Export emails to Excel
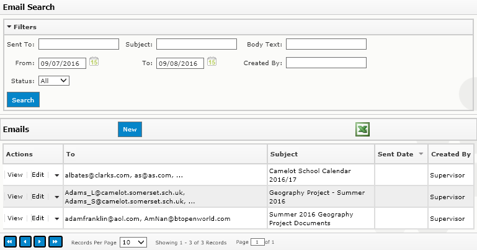This screenshot has height=250, width=477. [362, 129]
